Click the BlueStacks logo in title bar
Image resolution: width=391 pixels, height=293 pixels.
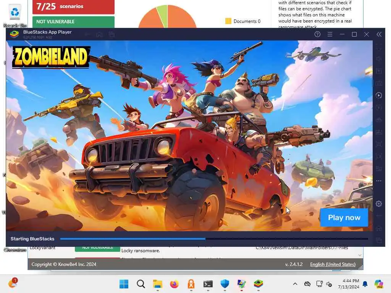[x=15, y=34]
